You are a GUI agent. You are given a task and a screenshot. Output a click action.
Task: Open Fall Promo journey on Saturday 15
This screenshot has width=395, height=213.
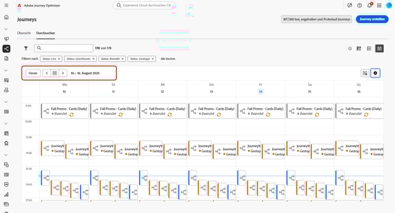(310, 111)
